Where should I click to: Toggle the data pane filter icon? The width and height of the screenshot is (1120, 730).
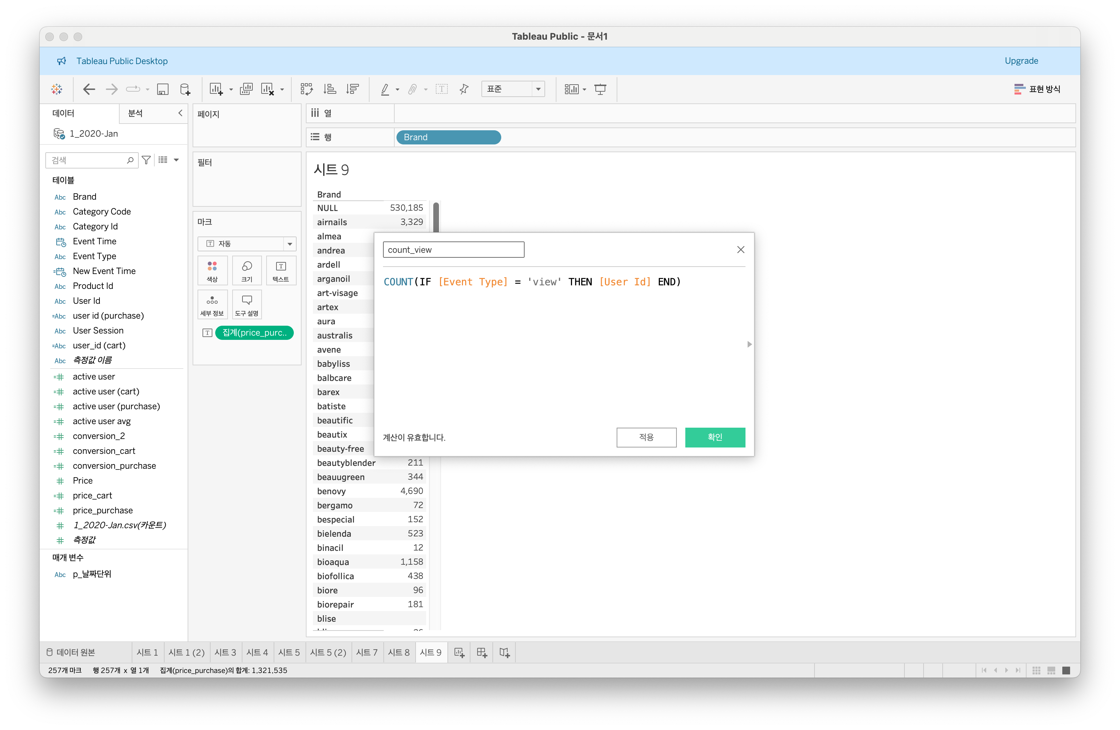pyautogui.click(x=146, y=160)
